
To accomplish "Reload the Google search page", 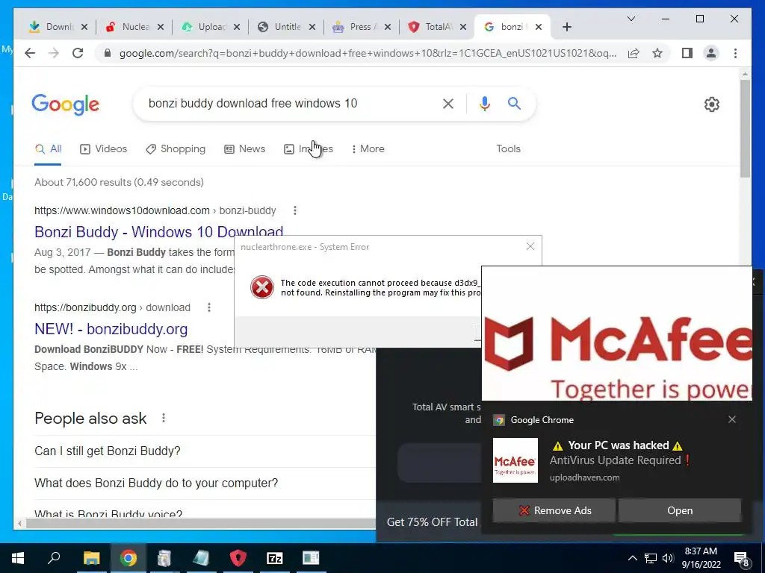I will (x=78, y=53).
